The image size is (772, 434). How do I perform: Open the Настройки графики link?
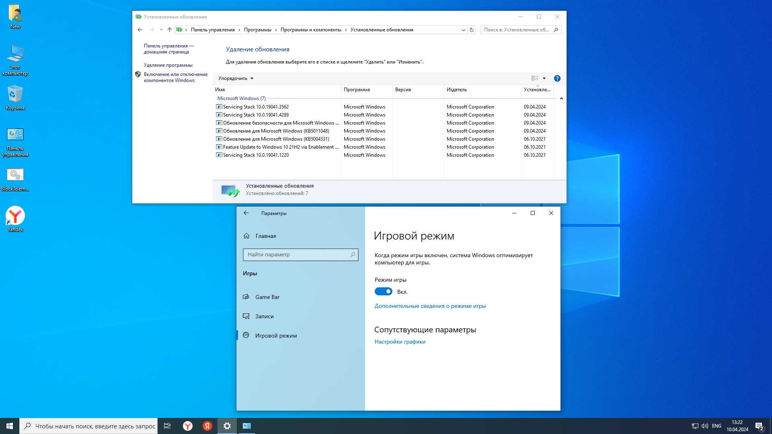(400, 342)
